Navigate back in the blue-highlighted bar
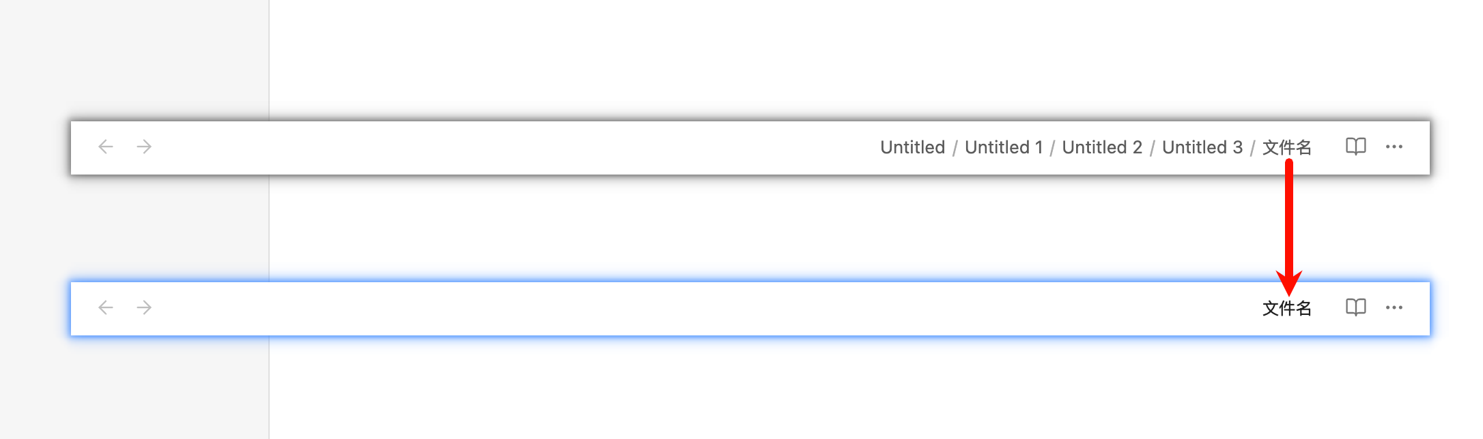Image resolution: width=1483 pixels, height=439 pixels. pos(105,307)
